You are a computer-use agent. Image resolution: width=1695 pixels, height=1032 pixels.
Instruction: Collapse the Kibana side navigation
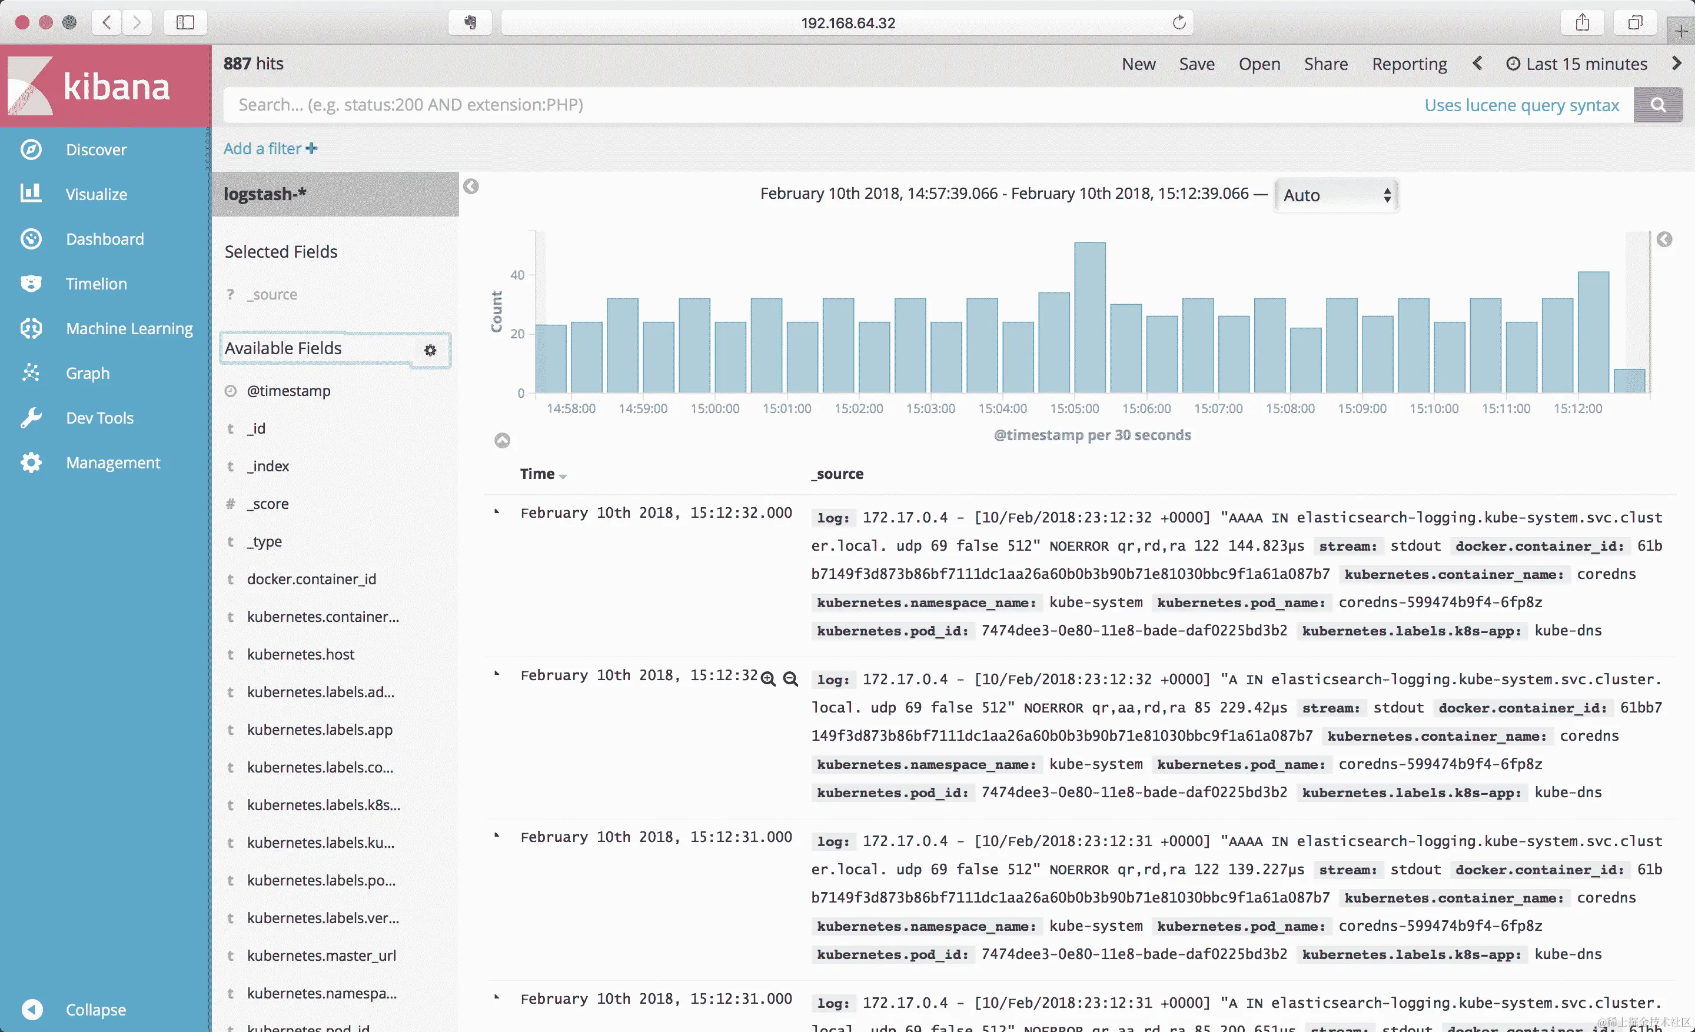32,1008
